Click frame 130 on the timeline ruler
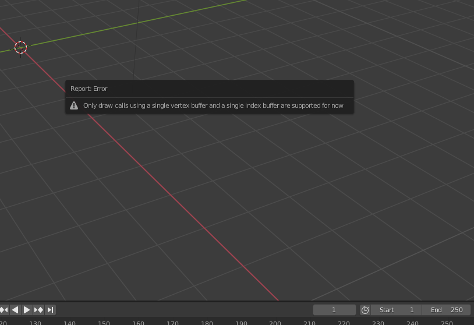 coord(35,323)
